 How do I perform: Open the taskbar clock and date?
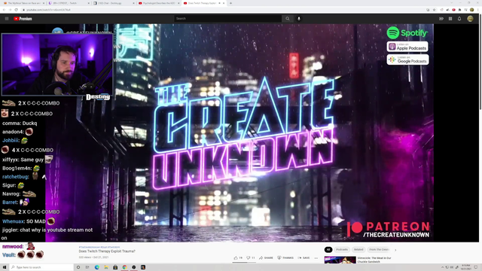click(466, 267)
